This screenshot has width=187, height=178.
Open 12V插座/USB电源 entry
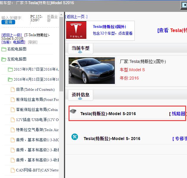coord(37,120)
